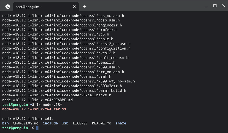Viewport: 228px width, 133px height.
Task: Click the line ending in crmferr.h
Action: point(60,30)
